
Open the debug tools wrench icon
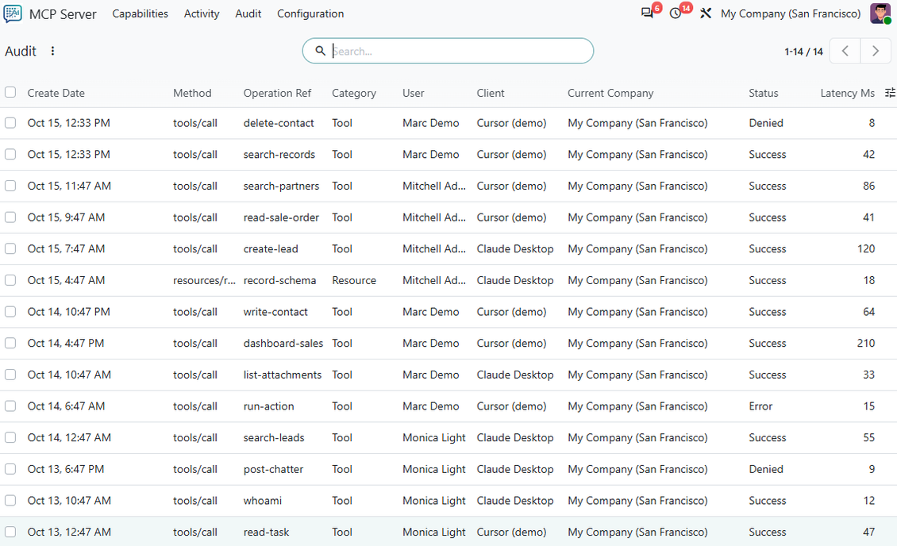706,13
